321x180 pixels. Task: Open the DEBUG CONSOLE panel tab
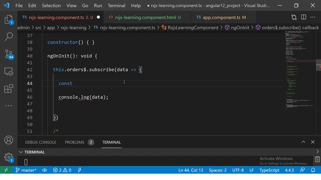[x=41, y=142]
